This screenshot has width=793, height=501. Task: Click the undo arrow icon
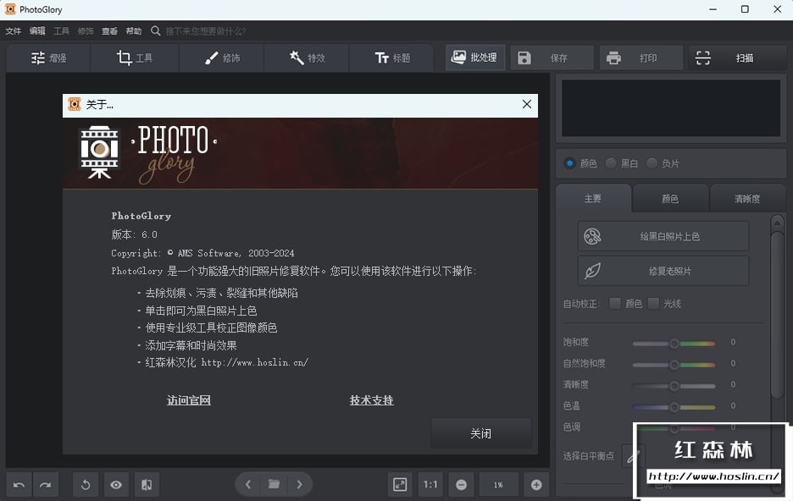[19, 485]
